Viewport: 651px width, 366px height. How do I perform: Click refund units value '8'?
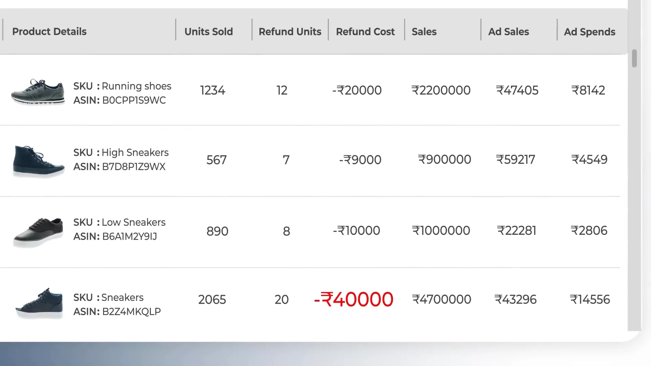click(x=287, y=231)
